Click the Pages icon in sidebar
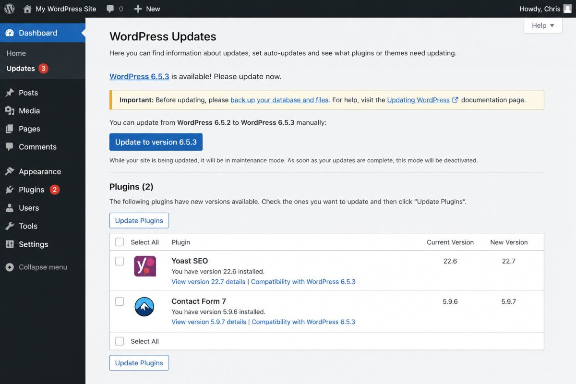Viewport: 576px width, 384px height. tap(10, 129)
